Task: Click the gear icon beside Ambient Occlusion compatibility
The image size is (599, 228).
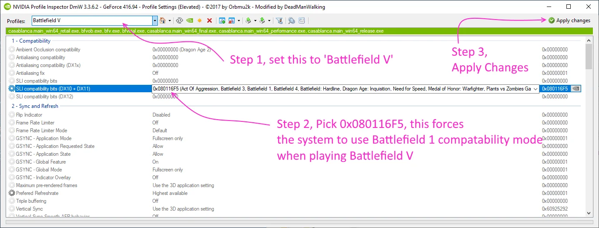Action: (x=12, y=50)
